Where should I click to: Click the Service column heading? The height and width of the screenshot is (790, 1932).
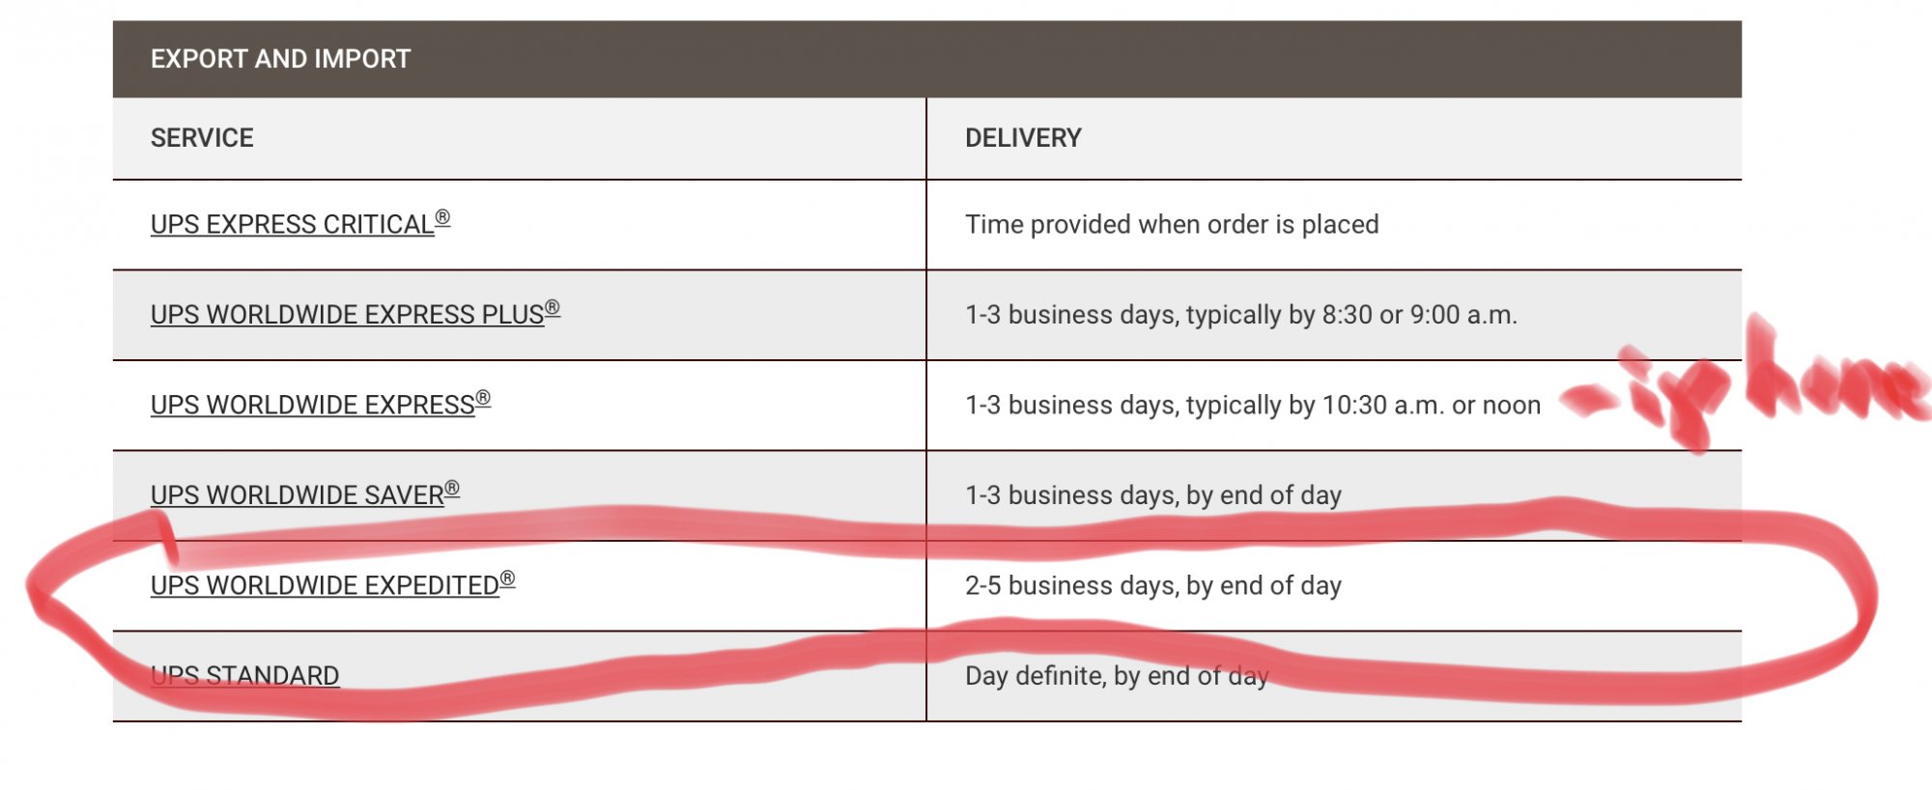pos(202,138)
